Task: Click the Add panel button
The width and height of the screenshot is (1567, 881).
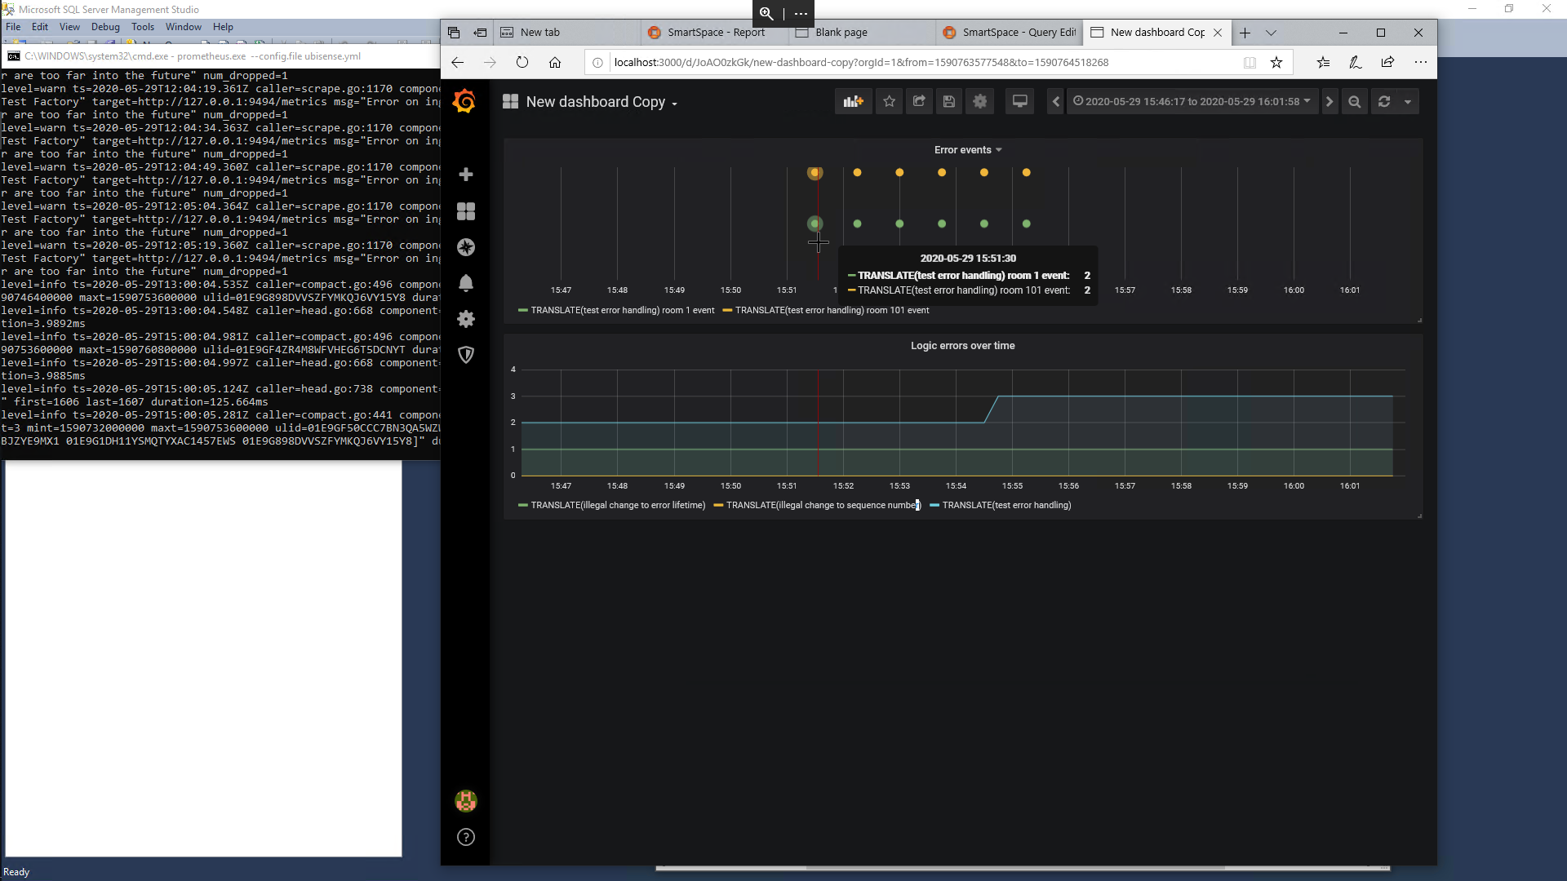Action: pos(853,101)
